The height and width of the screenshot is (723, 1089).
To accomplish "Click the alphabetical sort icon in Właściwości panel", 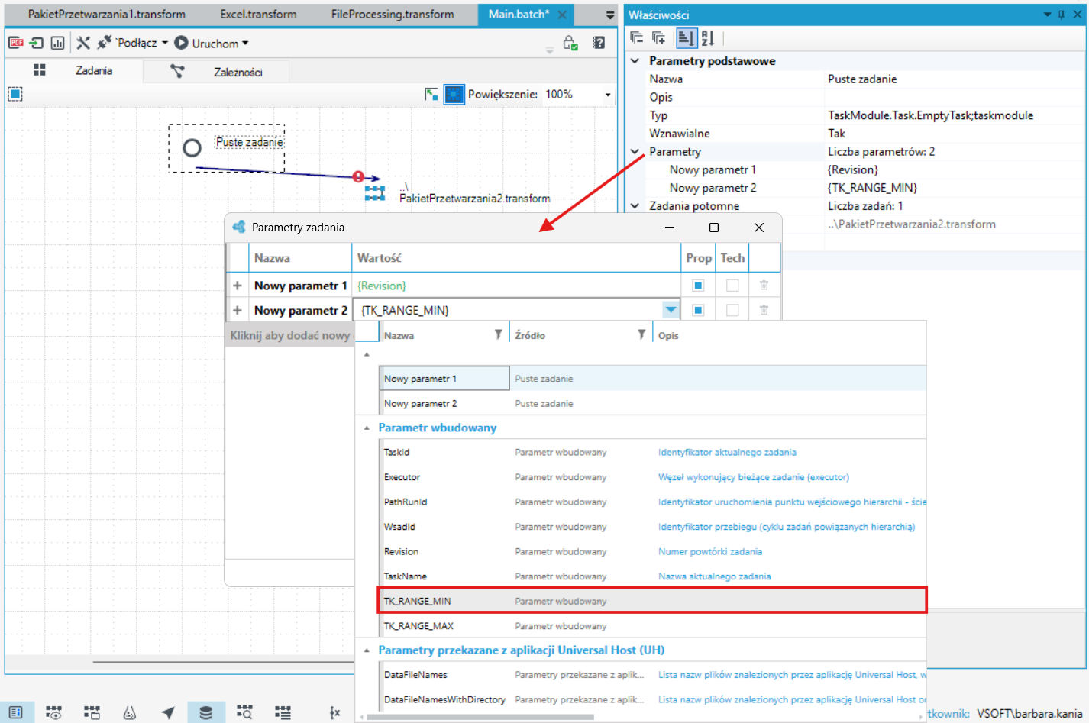I will pos(708,37).
